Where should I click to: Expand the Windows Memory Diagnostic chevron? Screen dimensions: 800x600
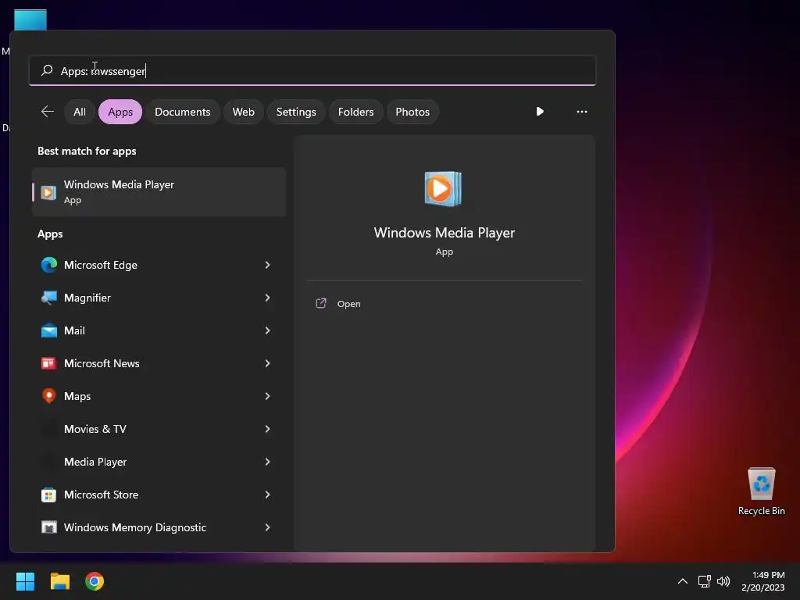coord(267,527)
